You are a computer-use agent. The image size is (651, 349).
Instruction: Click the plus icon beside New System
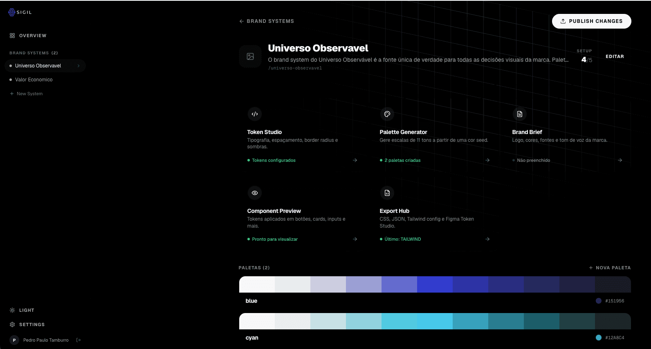[x=12, y=94]
